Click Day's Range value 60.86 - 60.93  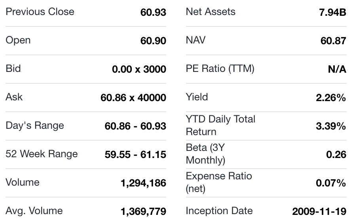coord(135,126)
